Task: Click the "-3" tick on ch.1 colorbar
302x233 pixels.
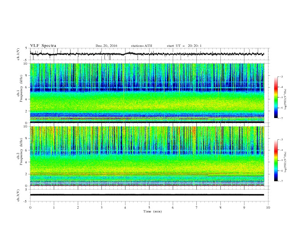Action: pos(281,77)
